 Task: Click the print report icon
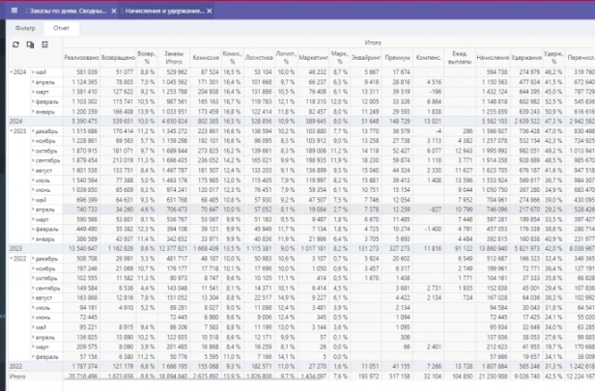(44, 44)
